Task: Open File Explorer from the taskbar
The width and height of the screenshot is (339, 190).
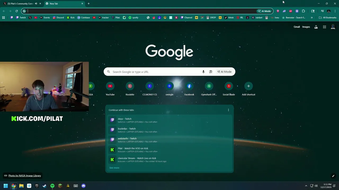Action: click(x=21, y=186)
